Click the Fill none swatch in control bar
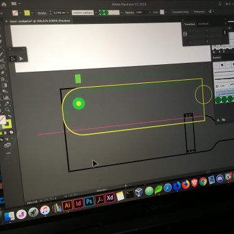The width and height of the screenshot is (234, 234). pos(15,13)
